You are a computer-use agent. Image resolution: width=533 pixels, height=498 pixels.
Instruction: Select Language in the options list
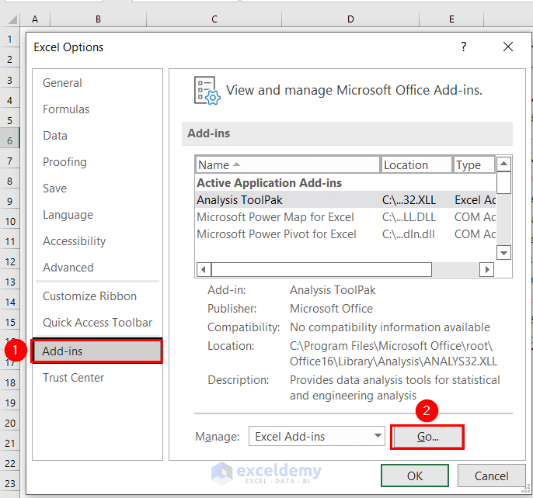68,215
